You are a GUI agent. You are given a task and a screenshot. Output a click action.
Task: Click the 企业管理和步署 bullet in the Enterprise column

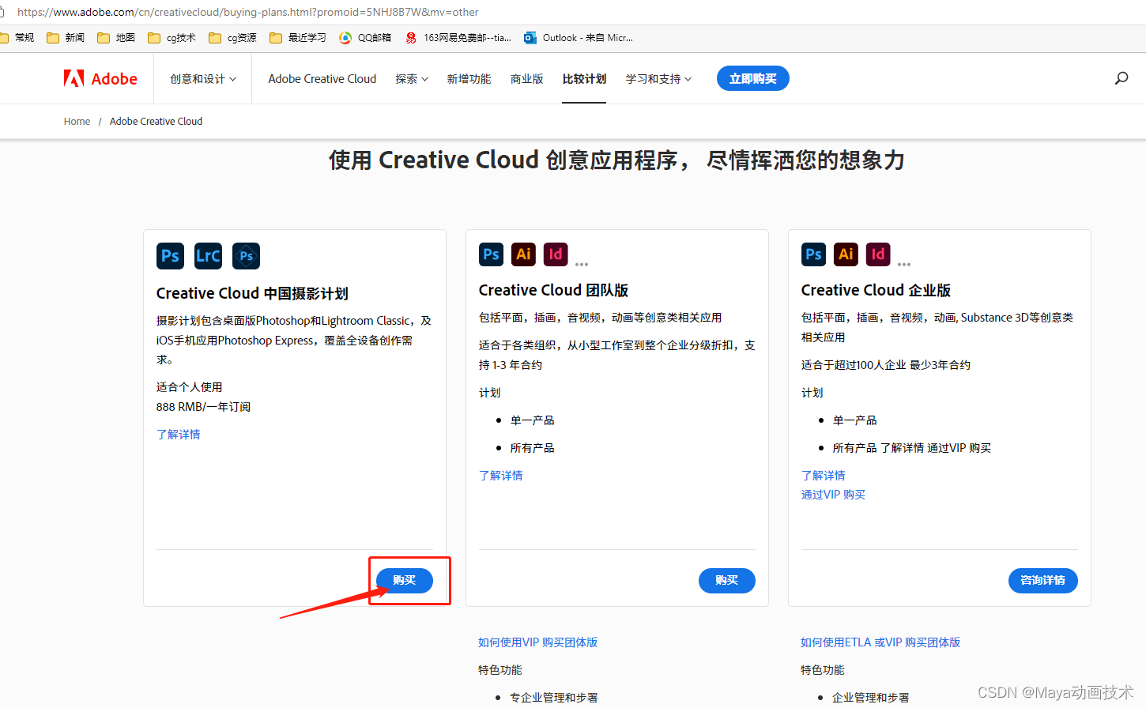click(871, 698)
